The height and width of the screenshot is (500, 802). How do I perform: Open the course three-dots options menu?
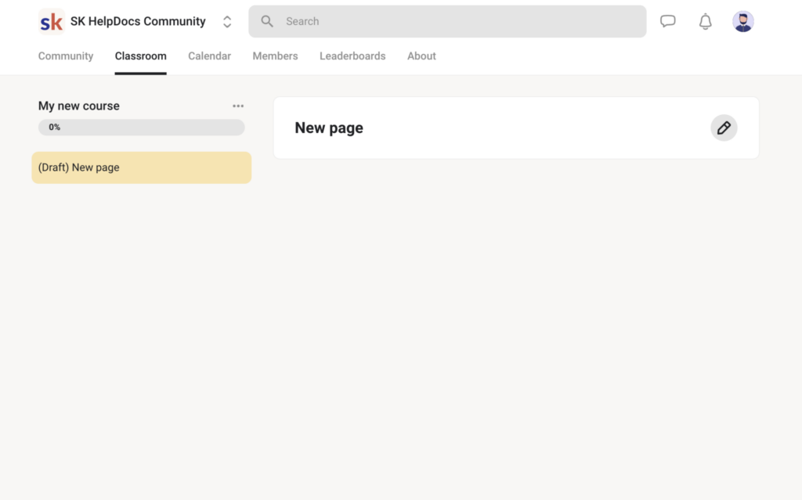click(x=238, y=106)
